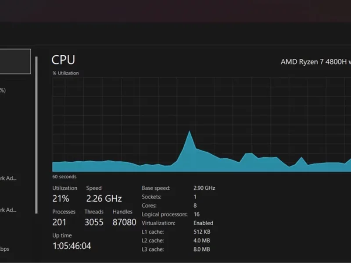Select the highlighted CPU item in sidebar
351x263 pixels.
tap(15, 61)
